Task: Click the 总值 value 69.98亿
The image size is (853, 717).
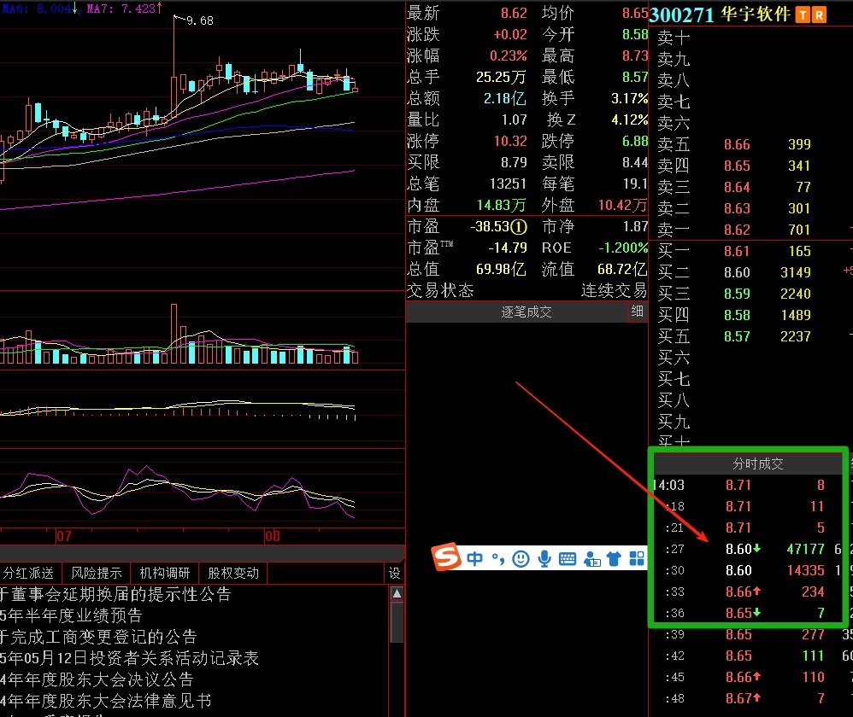Action: coord(501,269)
